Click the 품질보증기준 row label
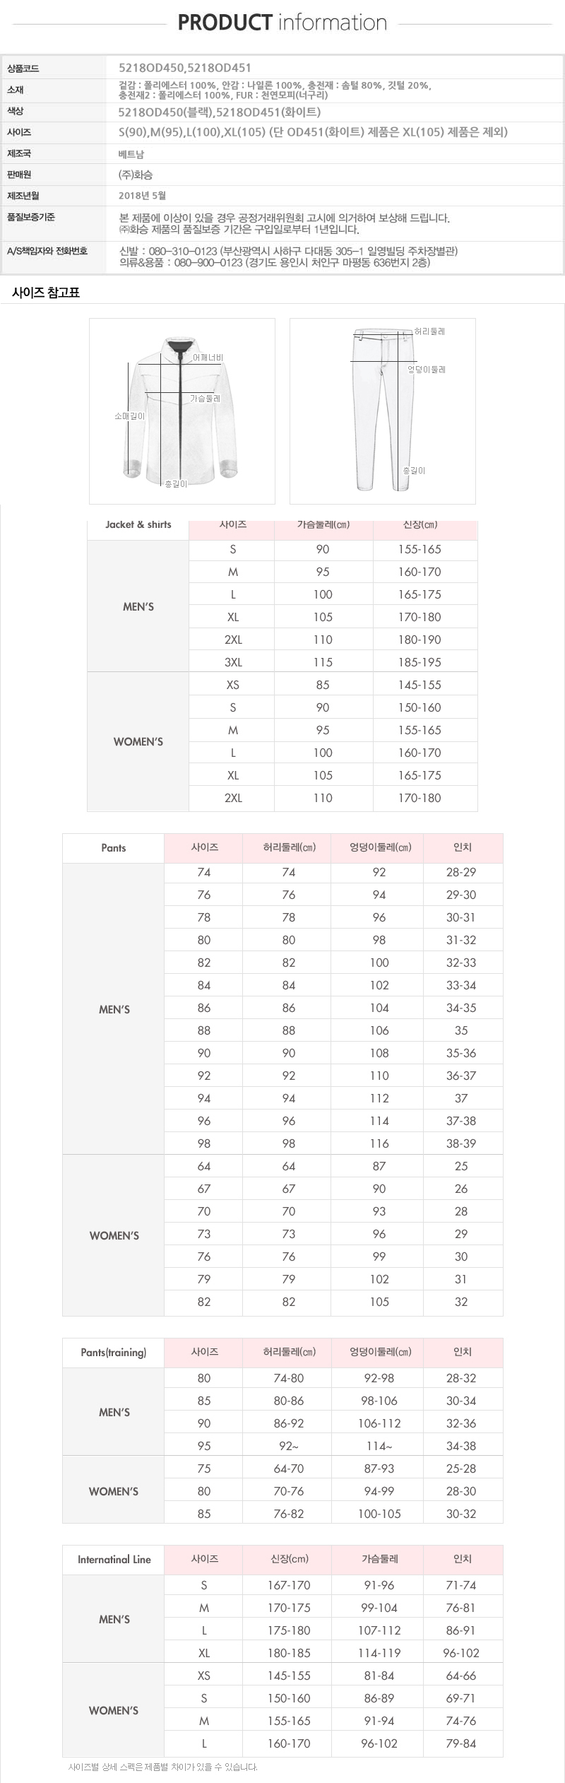This screenshot has width=565, height=1783. (31, 217)
